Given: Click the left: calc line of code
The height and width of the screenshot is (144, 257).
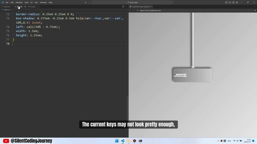Looking at the screenshot, I should (x=38, y=27).
